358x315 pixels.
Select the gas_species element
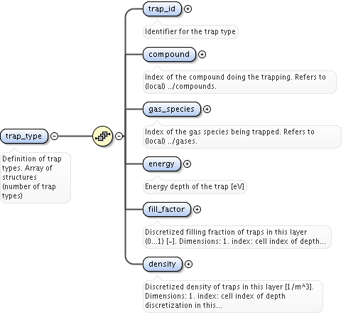point(172,110)
